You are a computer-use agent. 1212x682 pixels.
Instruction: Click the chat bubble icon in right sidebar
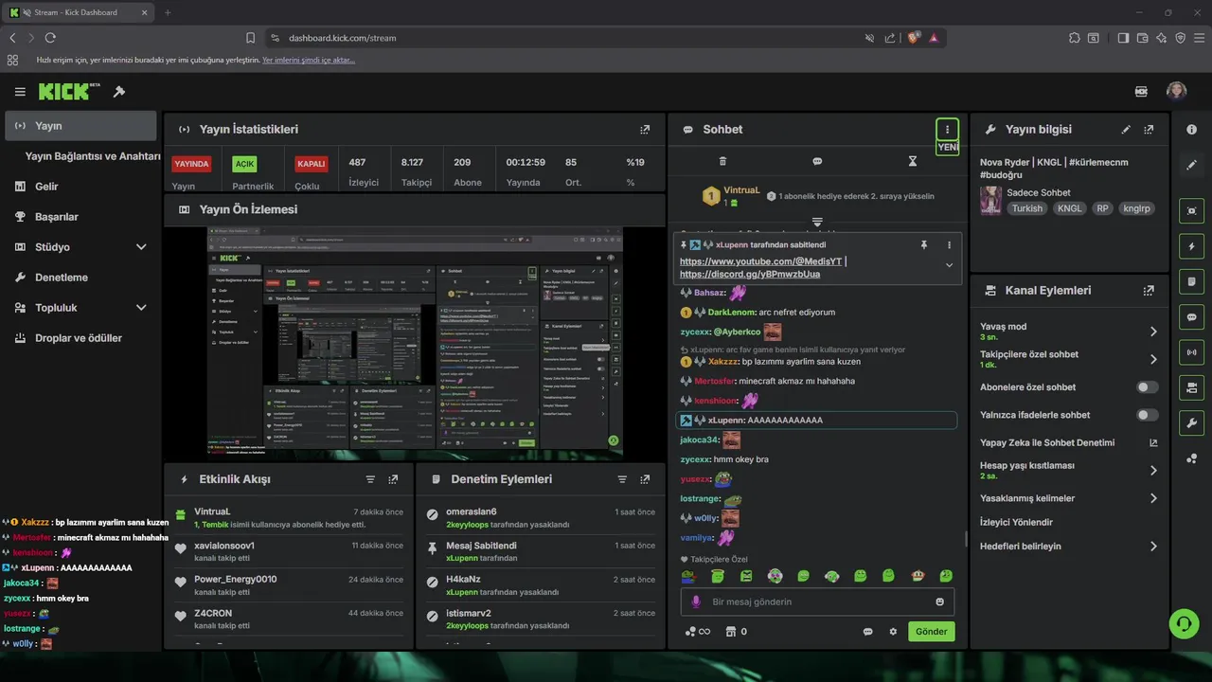click(x=1191, y=317)
